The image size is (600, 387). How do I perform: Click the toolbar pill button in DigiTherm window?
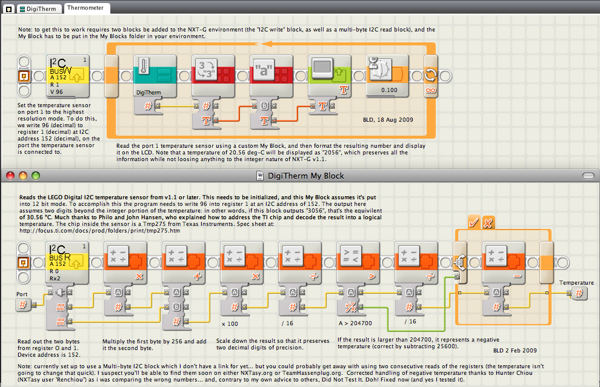[588, 176]
